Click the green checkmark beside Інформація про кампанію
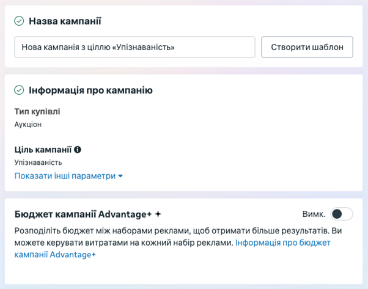Viewport: 368px width, 289px height. click(x=19, y=90)
